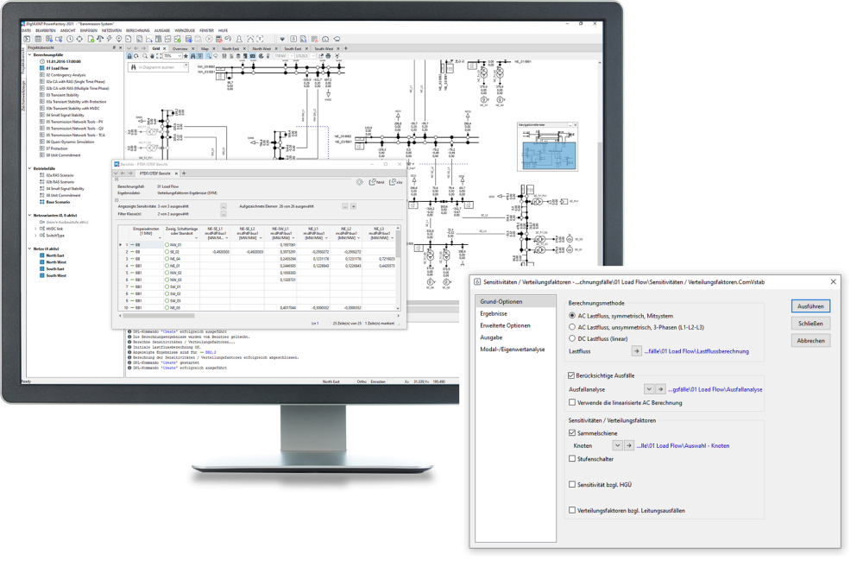Click the circled X stop icon in toolbar
The height and width of the screenshot is (573, 863).
tap(209, 39)
